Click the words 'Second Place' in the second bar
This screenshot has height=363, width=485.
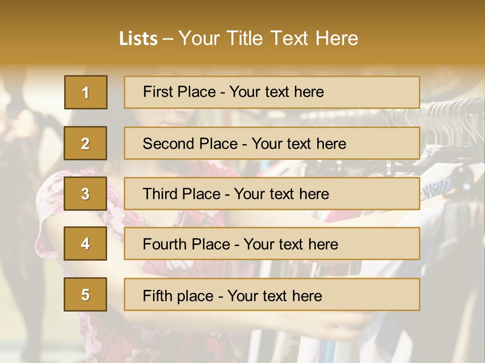[x=190, y=144]
